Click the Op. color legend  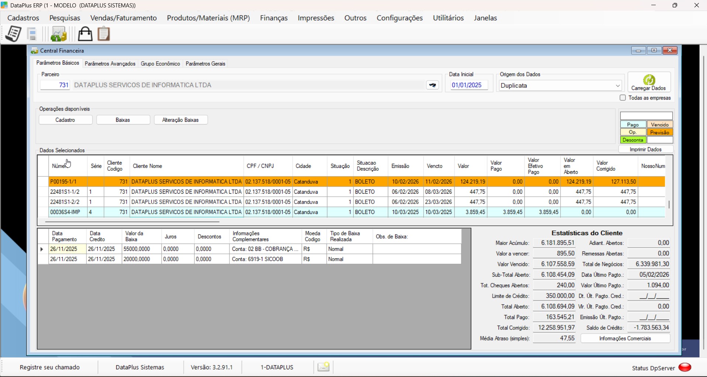[x=633, y=132]
